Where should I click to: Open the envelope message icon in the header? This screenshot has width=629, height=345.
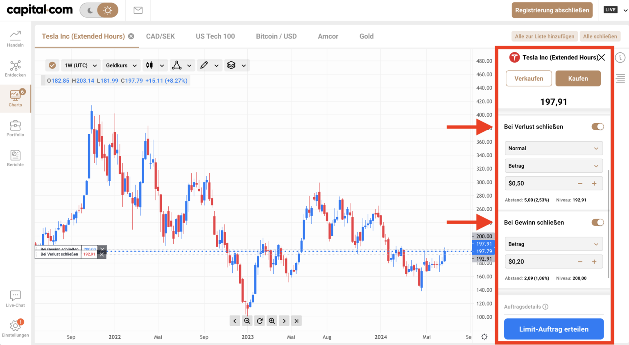[138, 11]
